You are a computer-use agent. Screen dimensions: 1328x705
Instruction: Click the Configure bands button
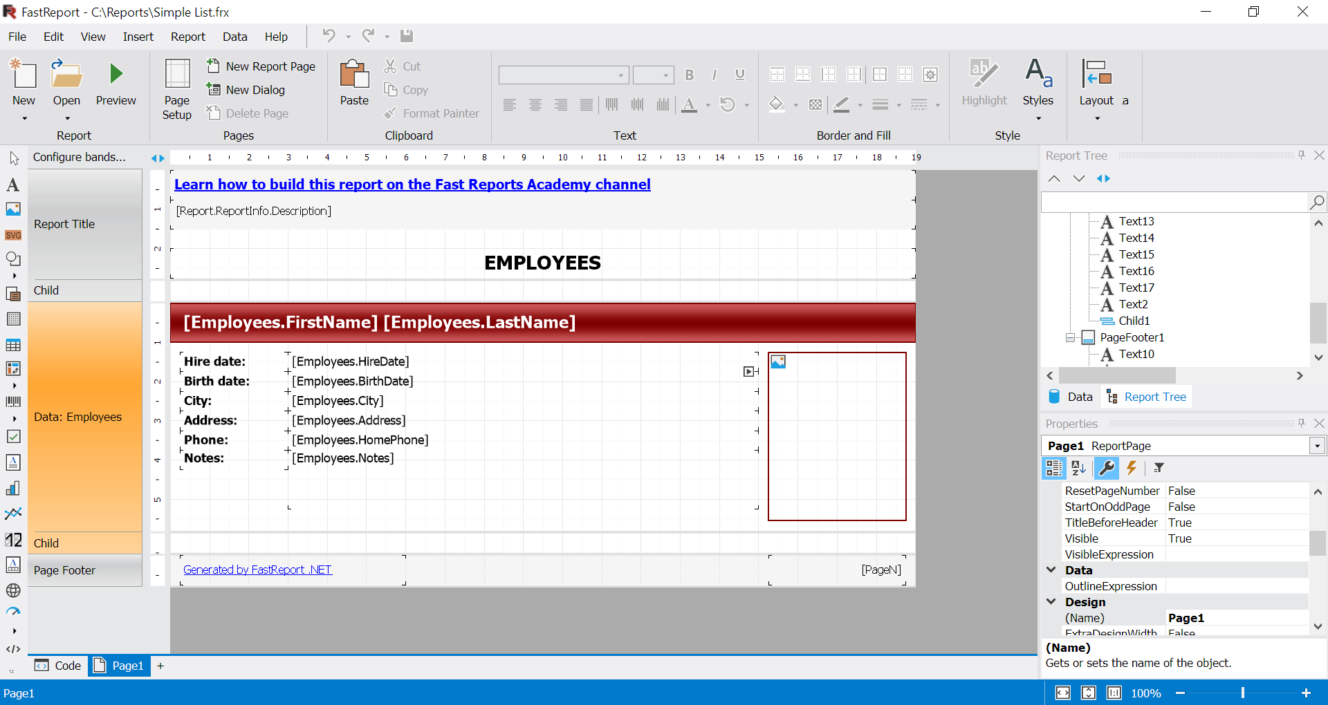[x=80, y=157]
